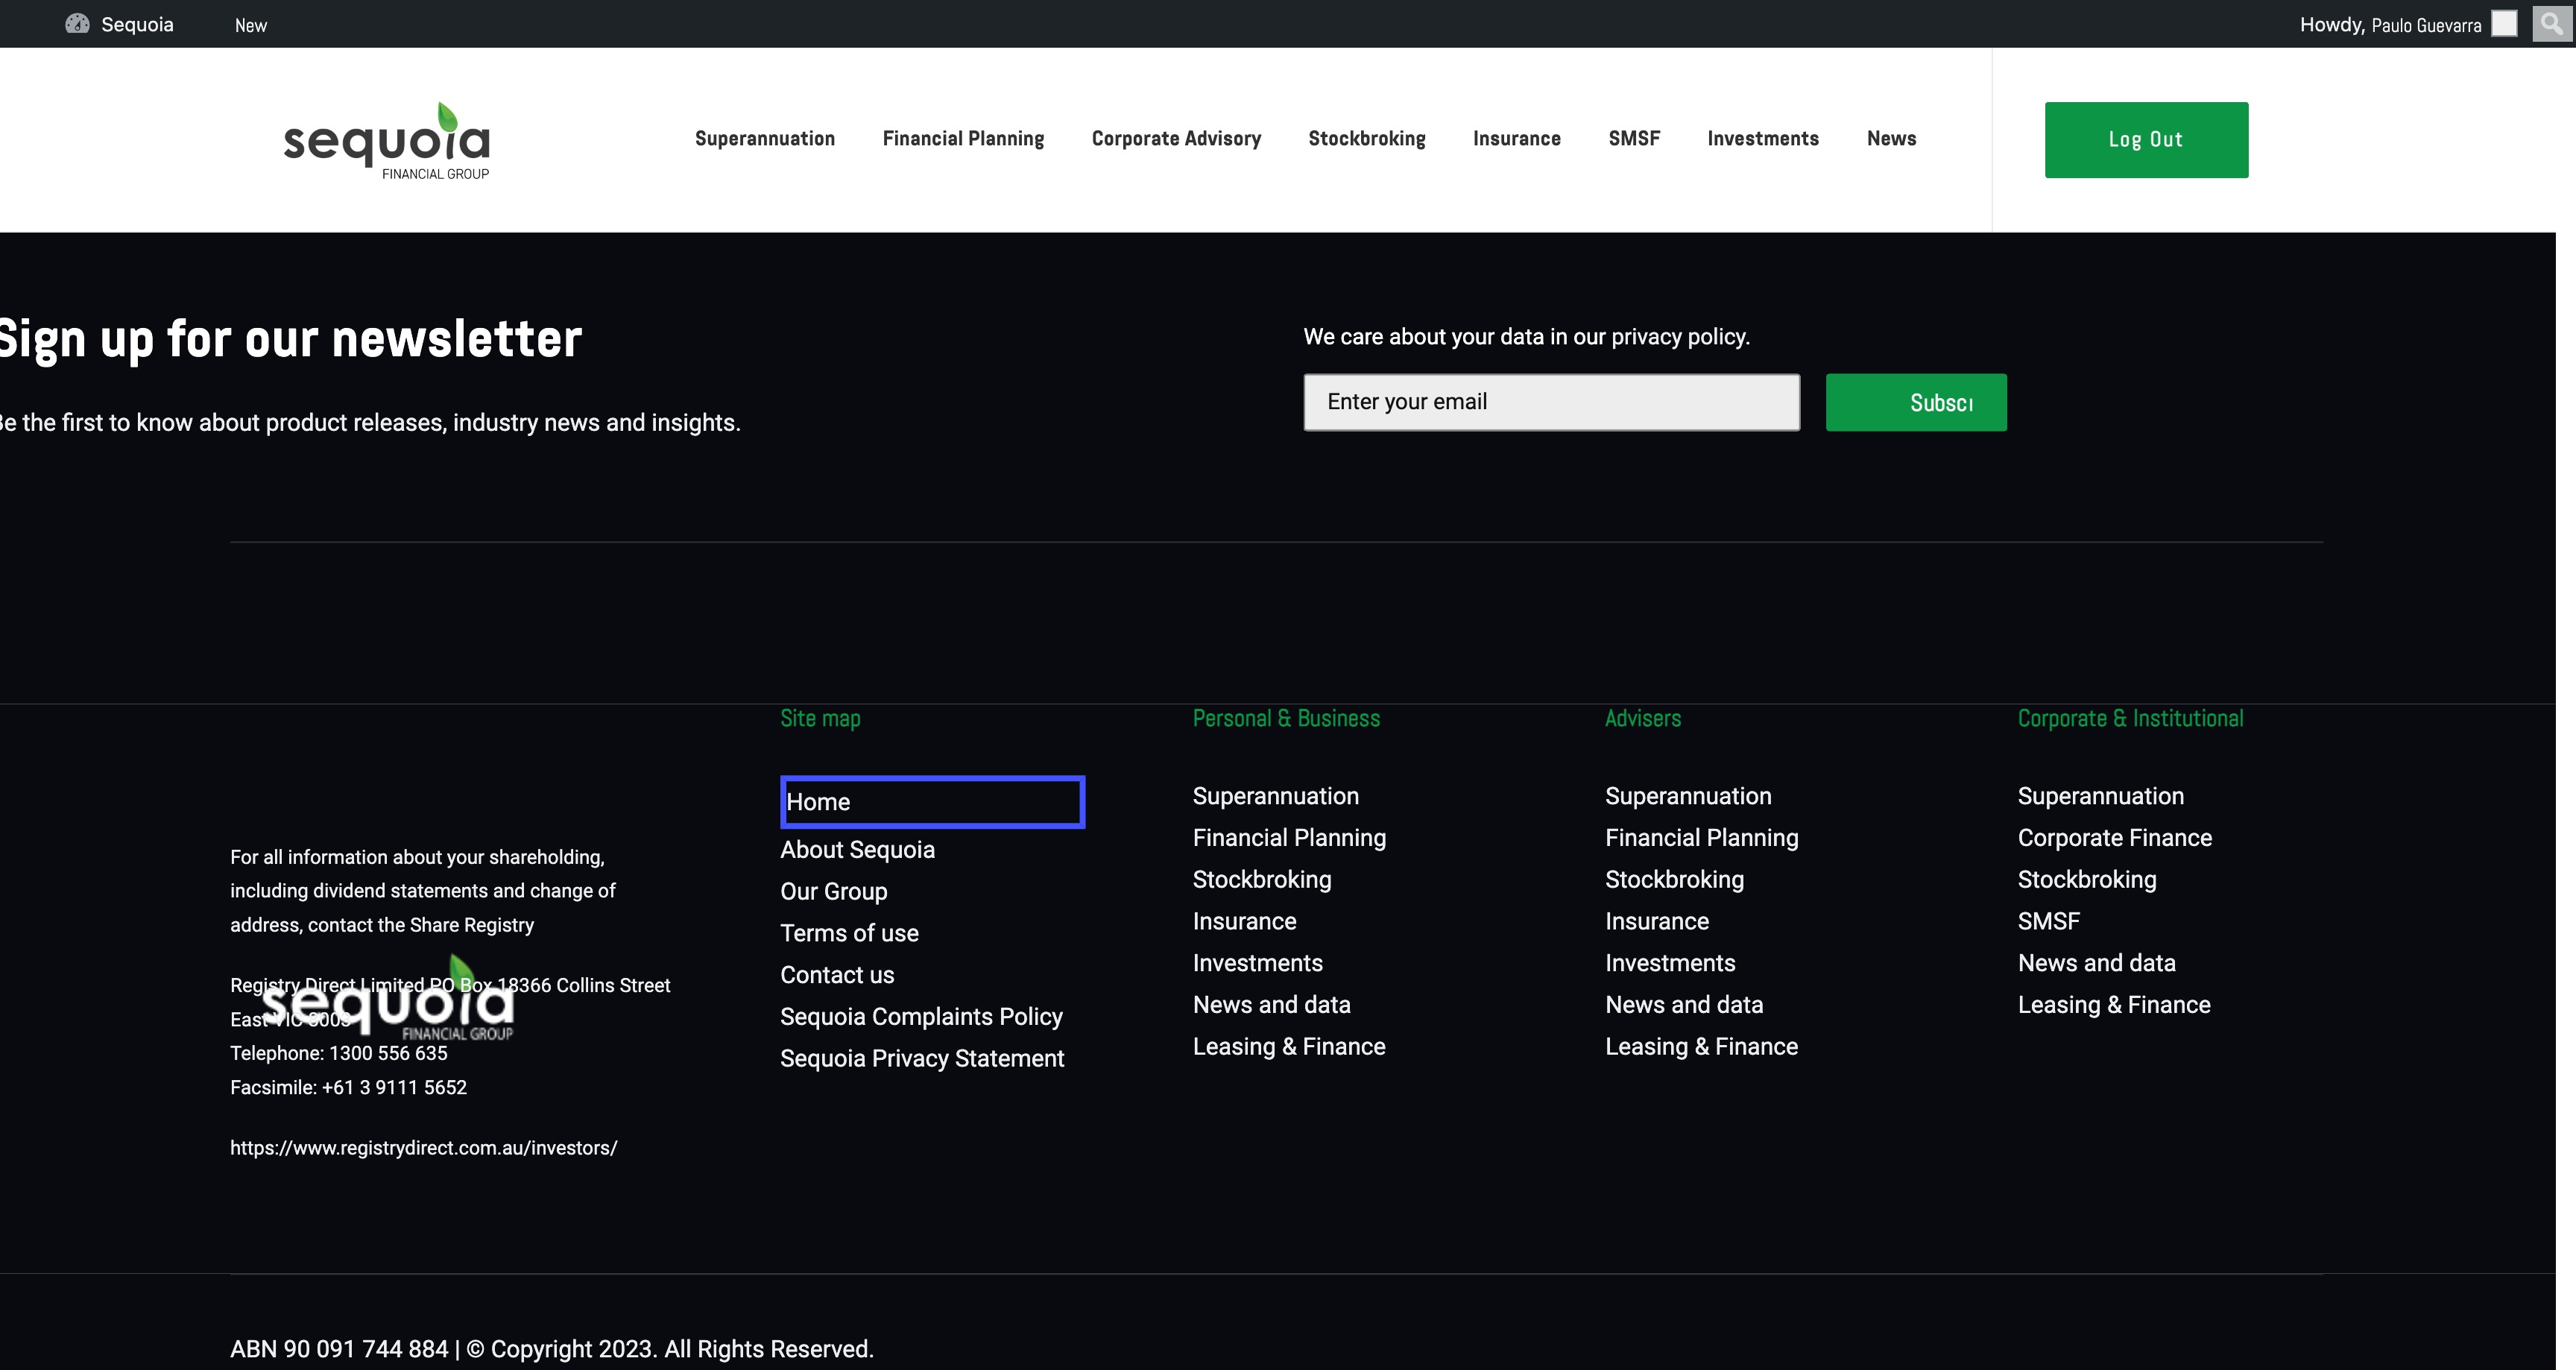Open the Sequoia Complaints Policy link
Screen dimensions: 2576x1370
click(921, 1016)
